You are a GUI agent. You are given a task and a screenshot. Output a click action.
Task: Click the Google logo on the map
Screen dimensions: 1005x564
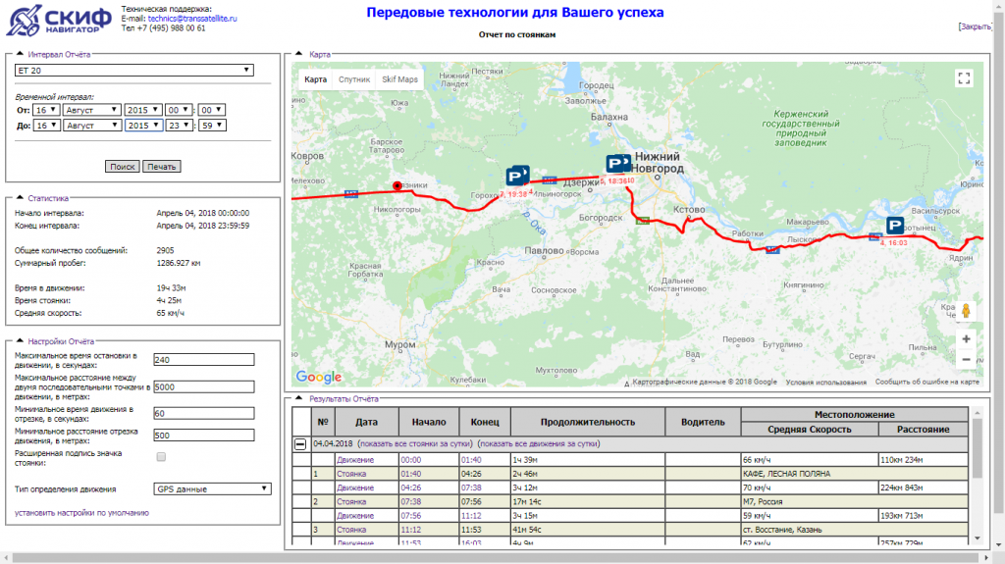point(319,377)
